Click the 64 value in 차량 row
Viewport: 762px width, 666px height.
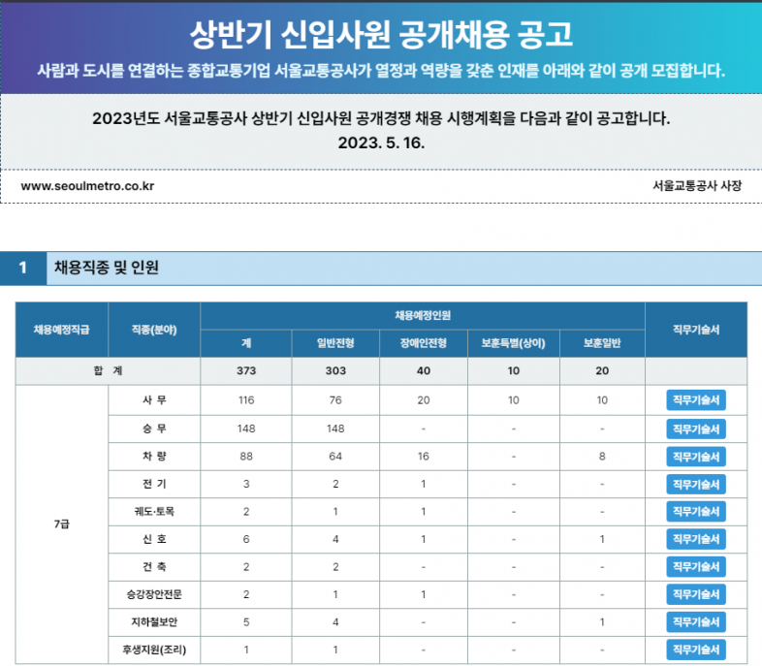335,457
